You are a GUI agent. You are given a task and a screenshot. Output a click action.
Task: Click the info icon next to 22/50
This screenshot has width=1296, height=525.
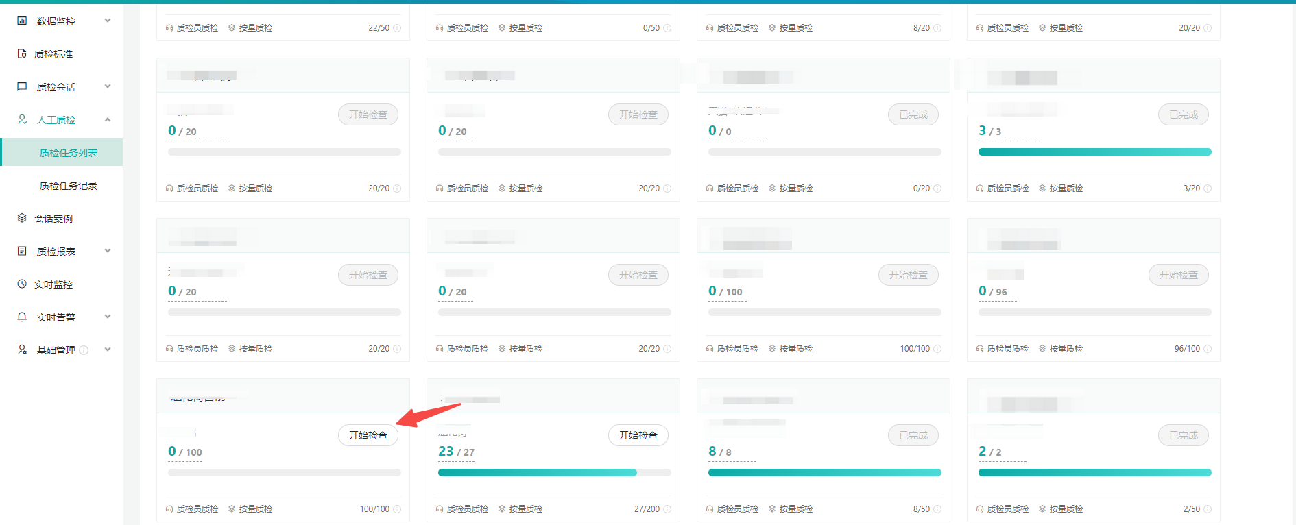tap(397, 28)
